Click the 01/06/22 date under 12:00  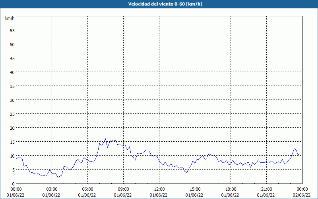(x=158, y=195)
